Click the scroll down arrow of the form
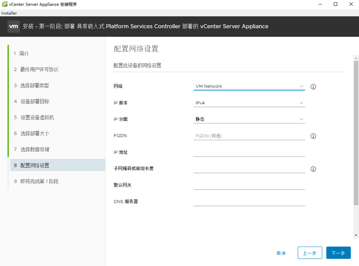 pos(356,235)
